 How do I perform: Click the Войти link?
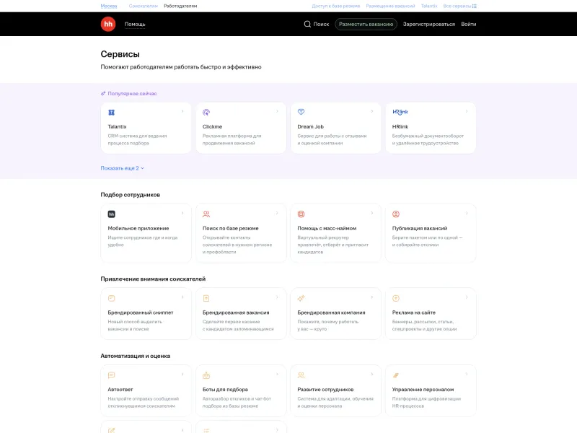point(468,24)
